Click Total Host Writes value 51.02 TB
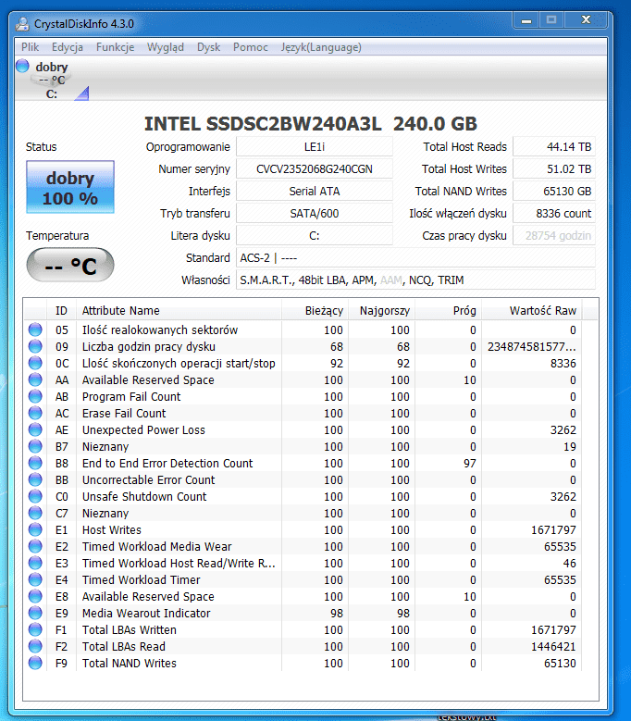The image size is (631, 721). [x=554, y=168]
